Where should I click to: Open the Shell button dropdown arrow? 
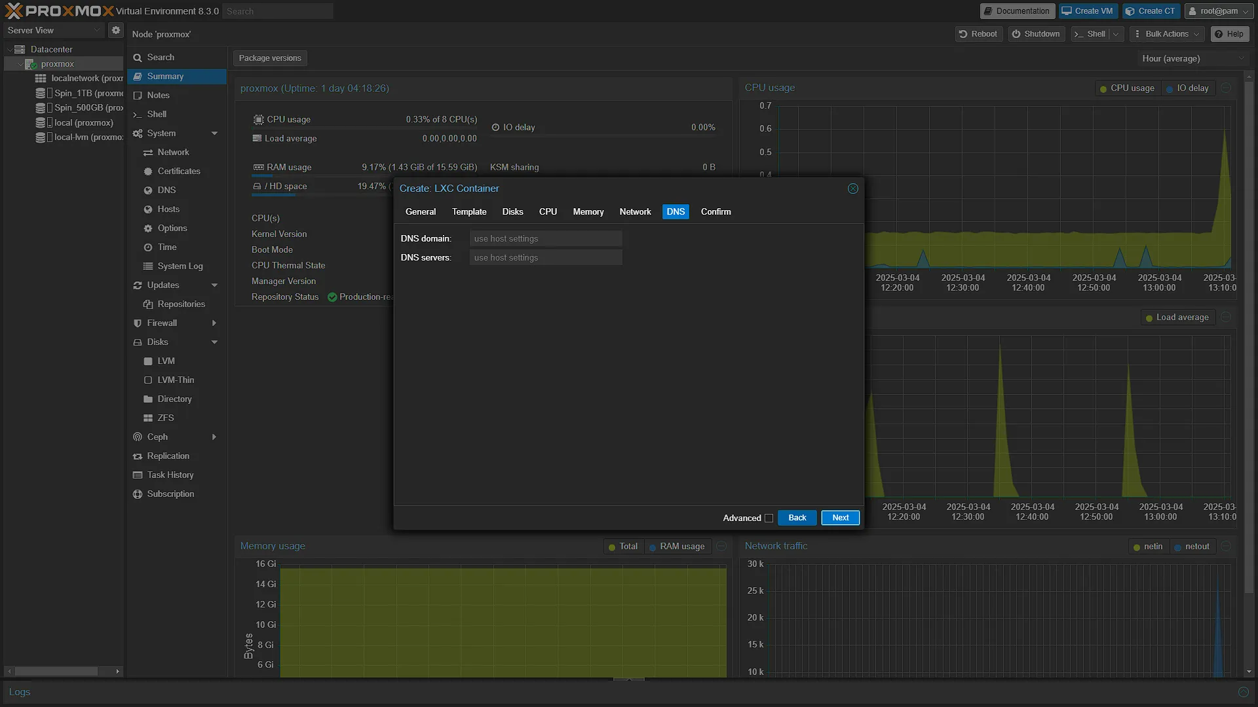tap(1116, 34)
